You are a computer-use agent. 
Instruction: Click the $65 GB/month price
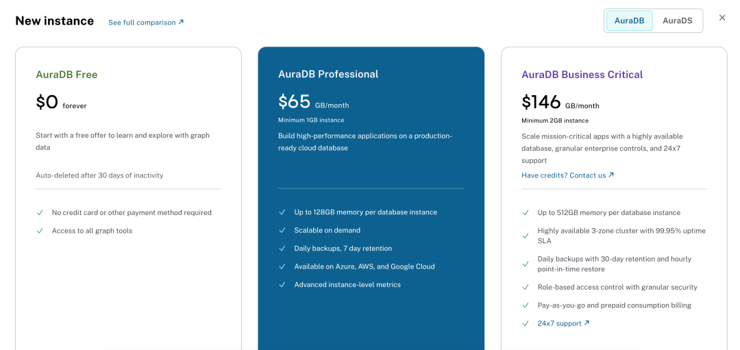pos(313,103)
